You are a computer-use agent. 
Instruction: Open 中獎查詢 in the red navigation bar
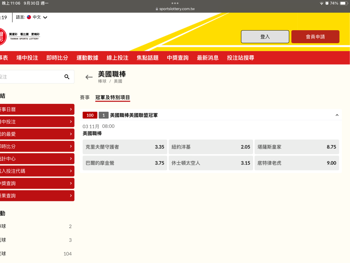[178, 58]
